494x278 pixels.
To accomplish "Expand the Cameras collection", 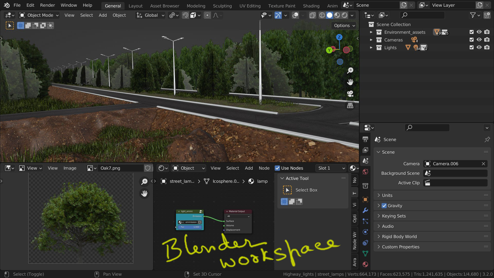I will (371, 40).
